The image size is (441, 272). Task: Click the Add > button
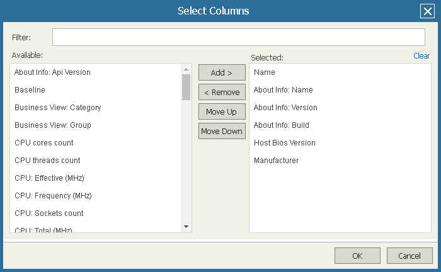coord(222,72)
